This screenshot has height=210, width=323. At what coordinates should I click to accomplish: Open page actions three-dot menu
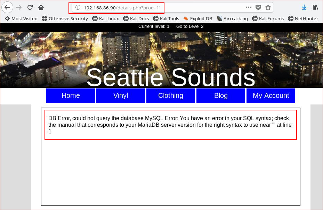click(249, 7)
